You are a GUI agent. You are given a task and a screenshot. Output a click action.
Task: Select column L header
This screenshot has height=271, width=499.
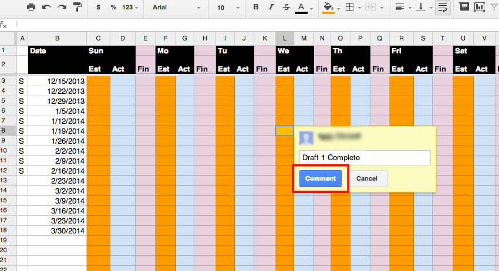[x=285, y=39]
